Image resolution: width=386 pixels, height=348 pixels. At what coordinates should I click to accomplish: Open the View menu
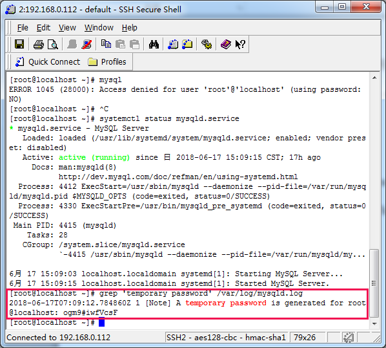67,28
